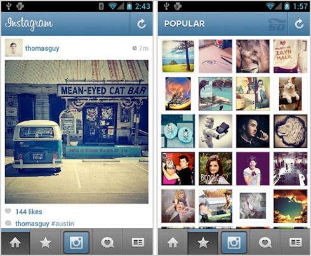Open news activity tab on Popular screen

[265, 243]
